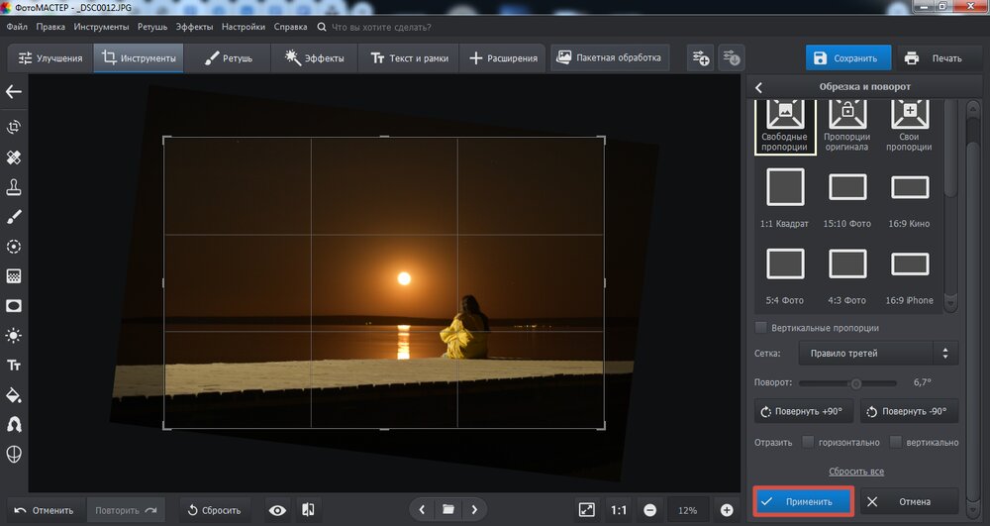The width and height of the screenshot is (990, 526).
Task: Click the Применить button
Action: pos(803,502)
